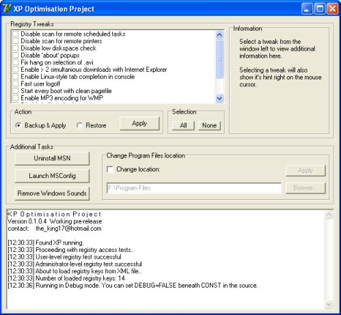Viewport: 341px width, 315px height.
Task: Click the 'Select a tweak from the window left' info text
Action: coord(277,49)
